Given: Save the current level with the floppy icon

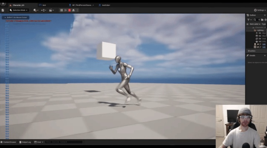Looking at the screenshot, I should (x=3, y=10).
